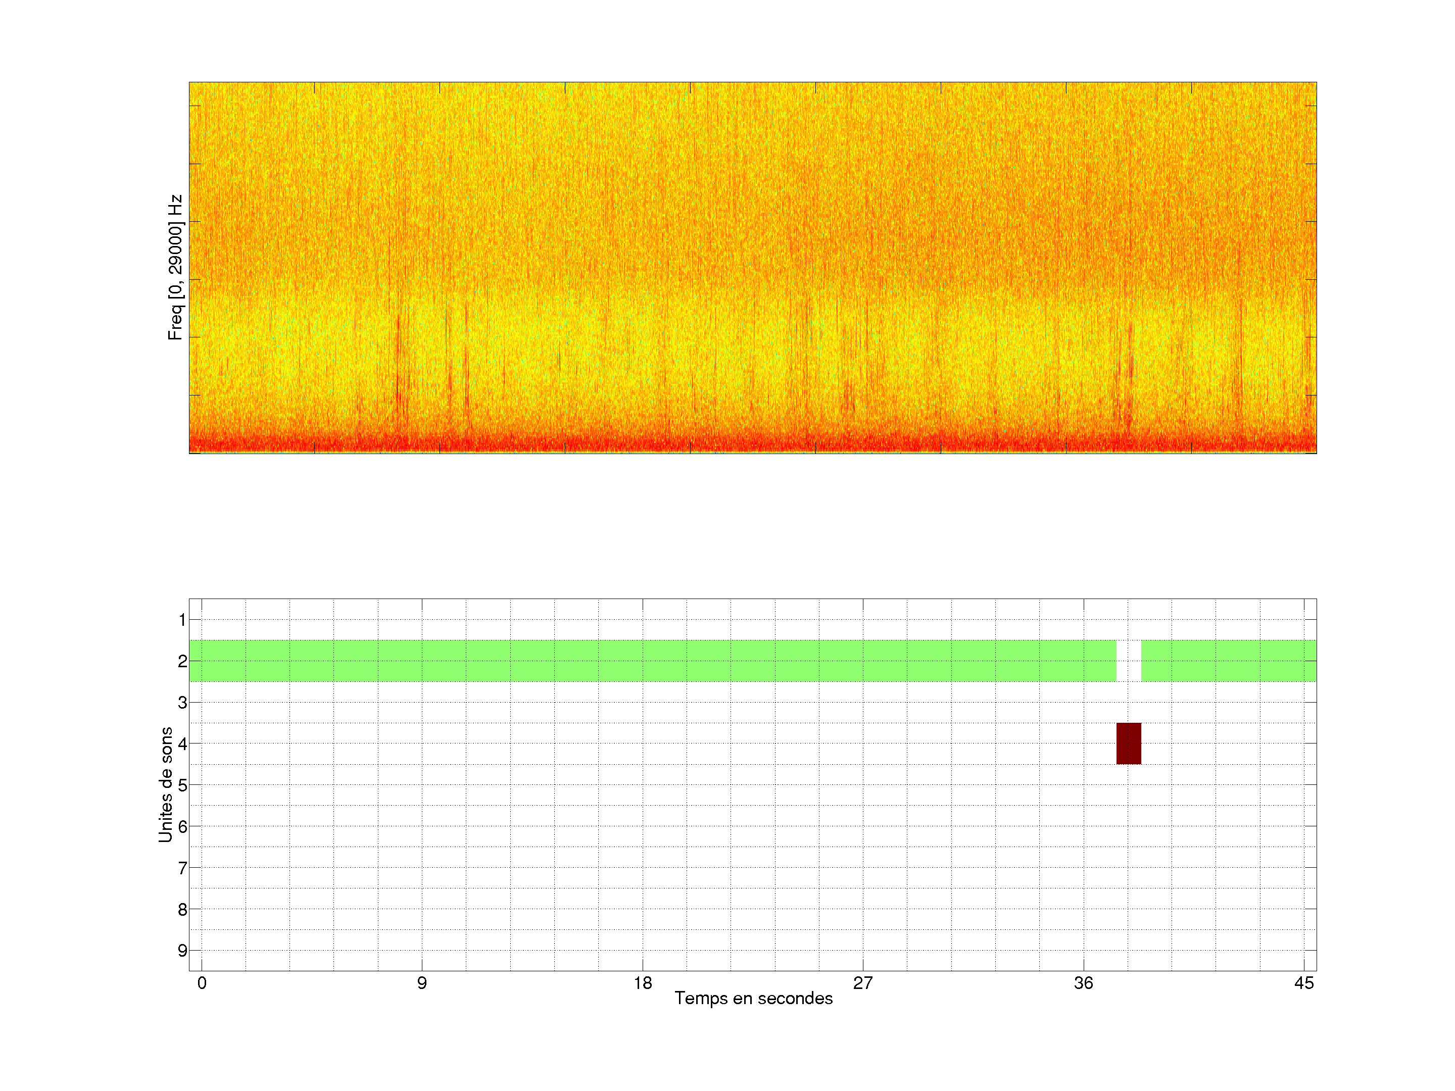1455x1091 pixels.
Task: Click the y-axis tick label 9
Action: pos(182,950)
